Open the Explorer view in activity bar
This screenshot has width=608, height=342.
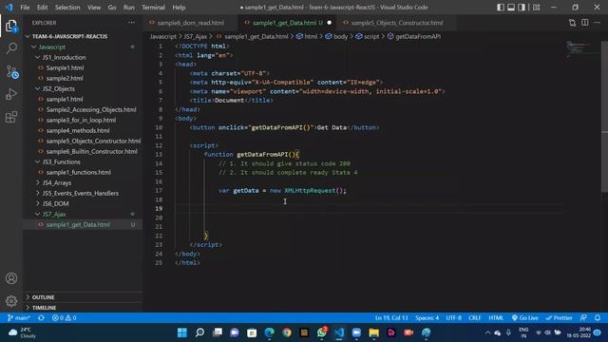[11, 26]
